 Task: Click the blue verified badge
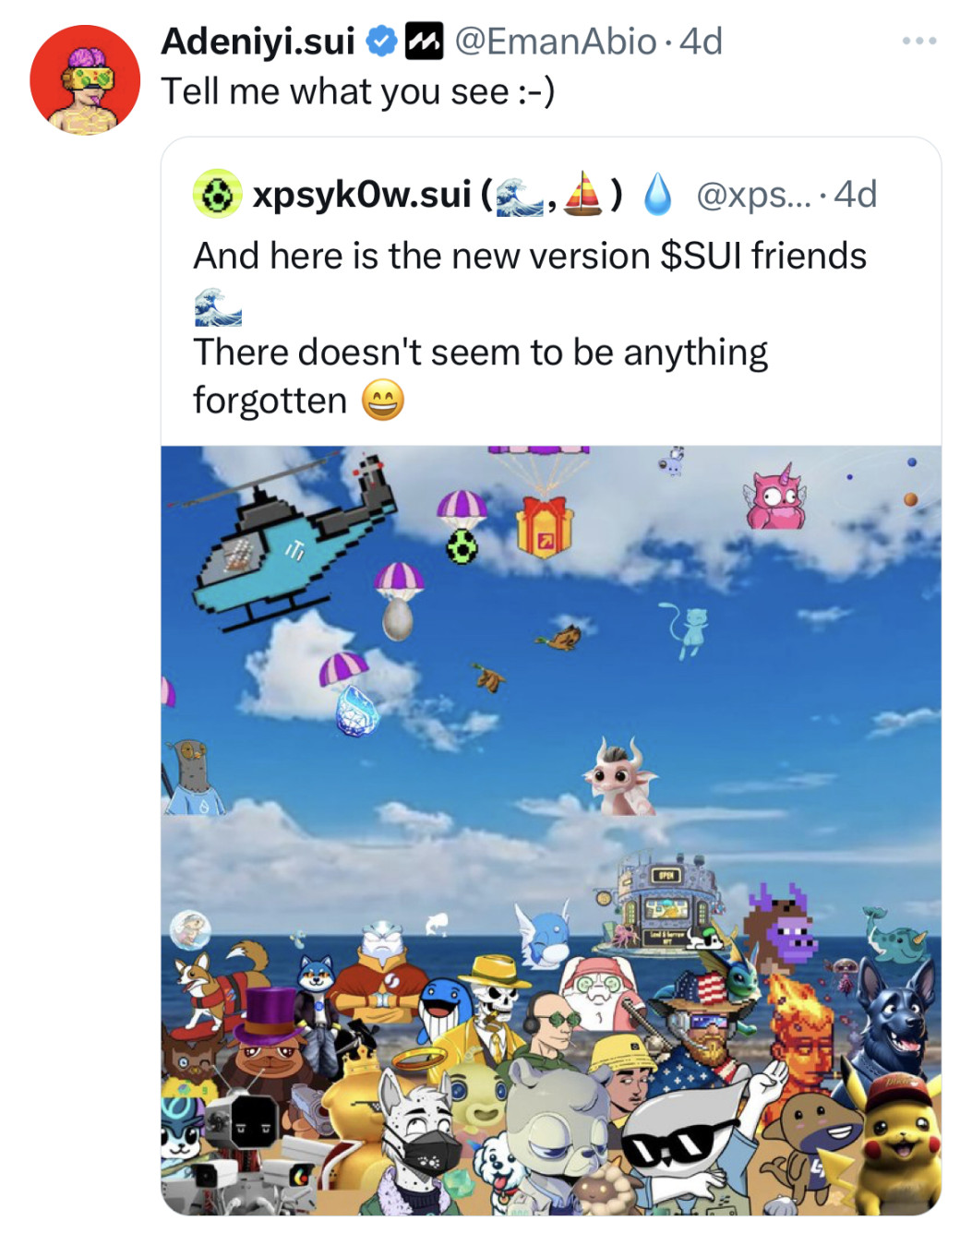[381, 42]
